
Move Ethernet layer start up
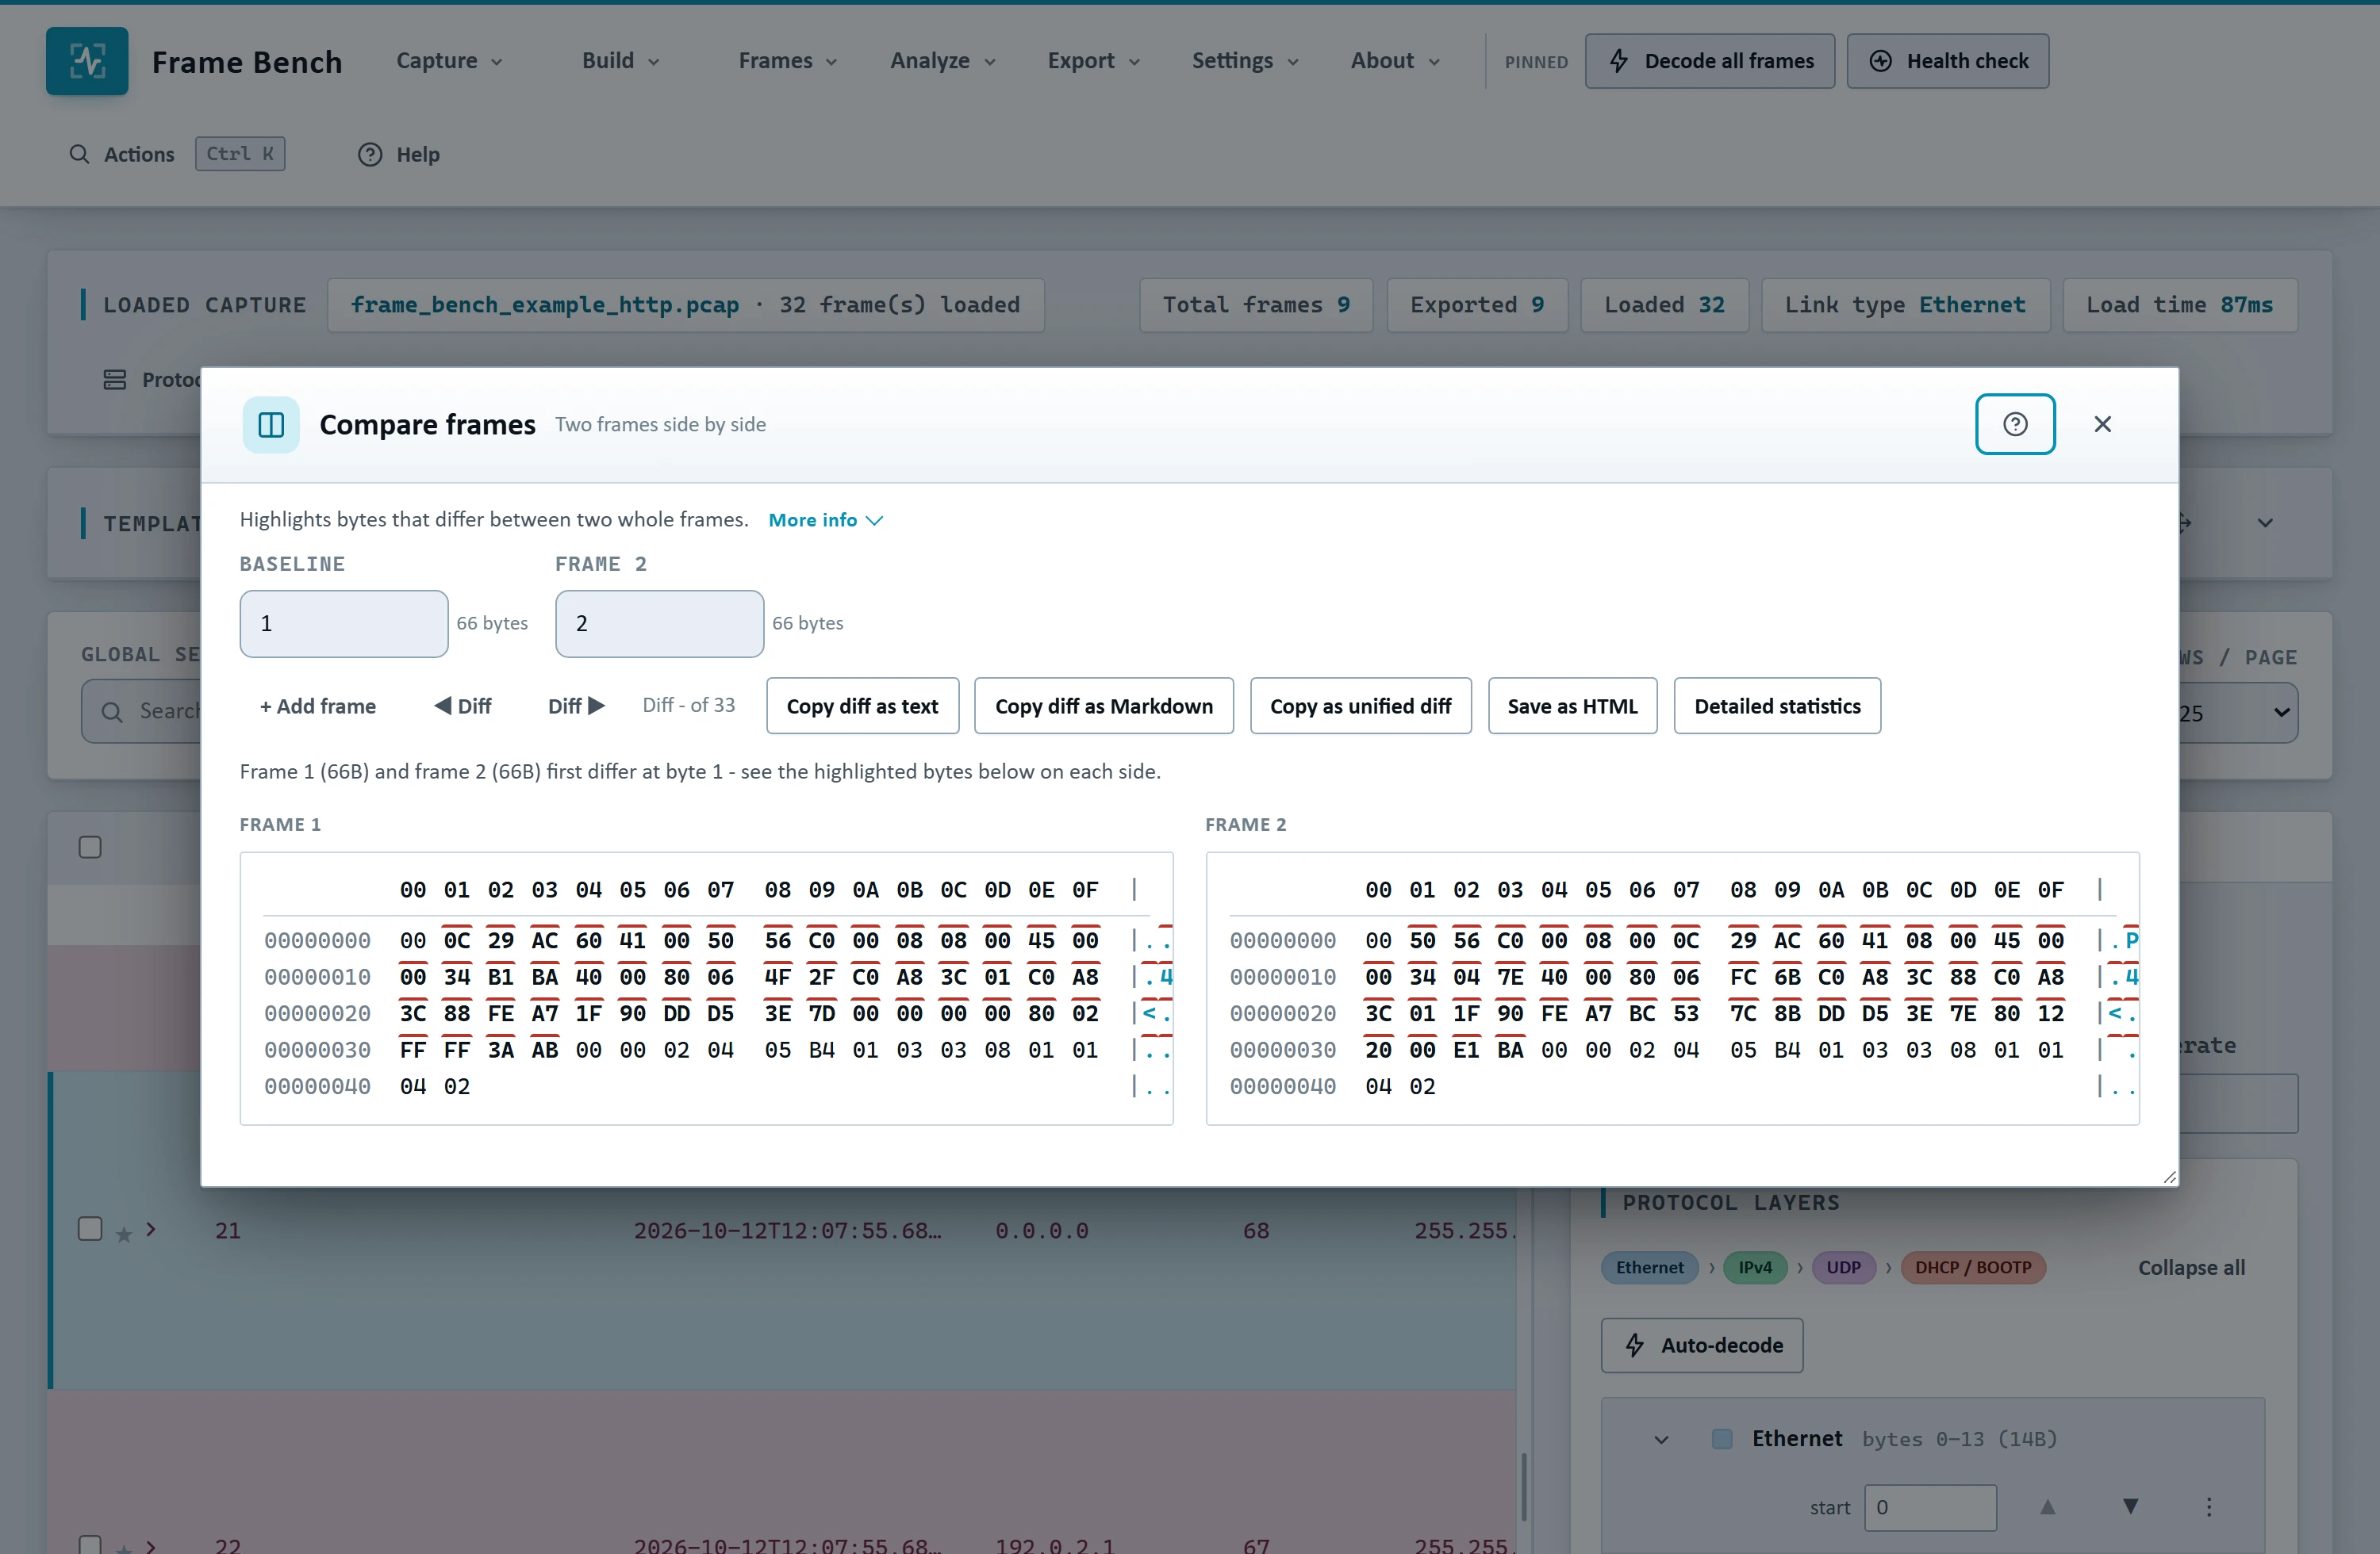point(2047,1506)
